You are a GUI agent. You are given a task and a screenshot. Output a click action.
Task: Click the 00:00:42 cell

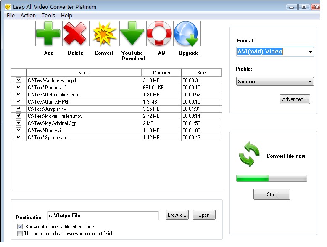pyautogui.click(x=201, y=137)
